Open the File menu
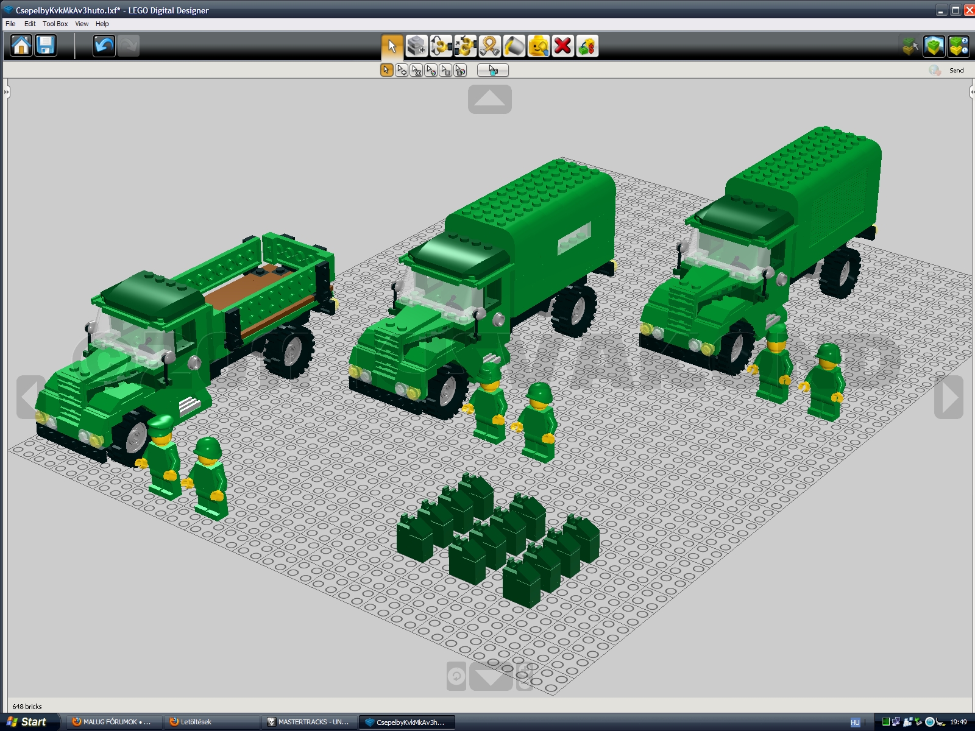The image size is (975, 731). 10,24
